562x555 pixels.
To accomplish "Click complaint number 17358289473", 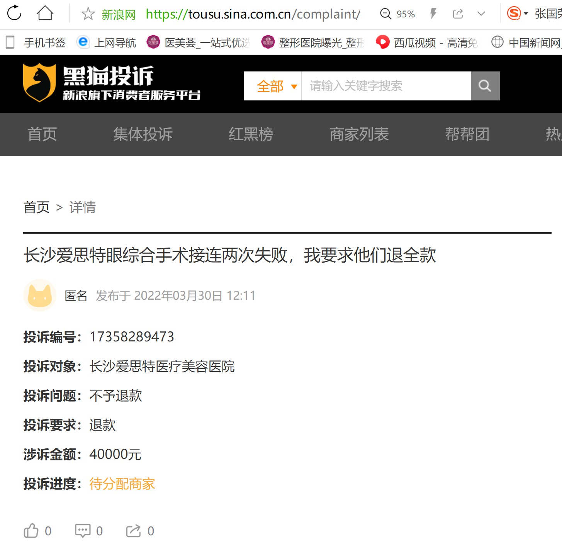I will tap(132, 337).
